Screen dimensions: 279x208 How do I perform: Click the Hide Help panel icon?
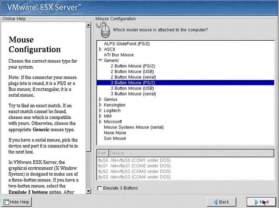[x=6, y=202]
